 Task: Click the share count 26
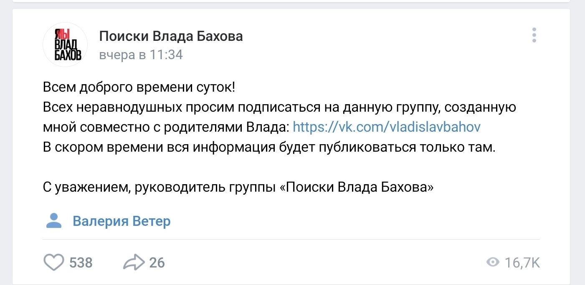(157, 263)
